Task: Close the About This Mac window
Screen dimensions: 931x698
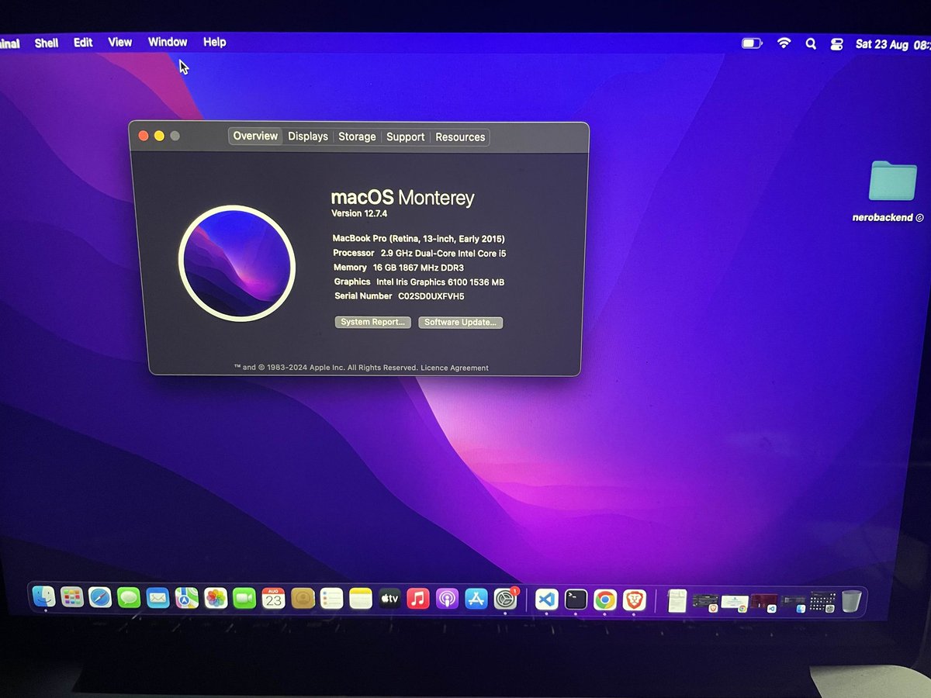Action: tap(144, 136)
